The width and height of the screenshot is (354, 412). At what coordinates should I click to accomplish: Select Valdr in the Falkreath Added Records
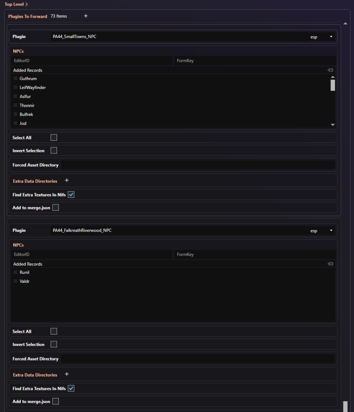tap(24, 281)
